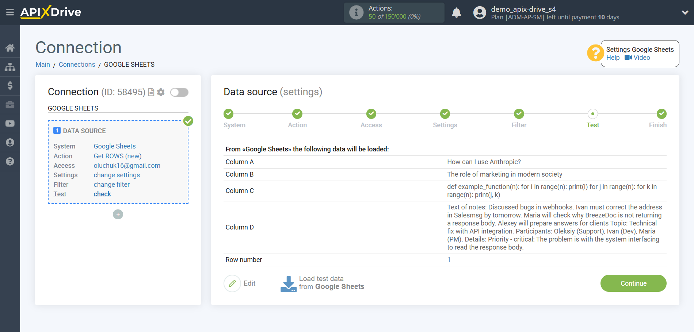Open the help question sidebar icon
Screen dimensions: 694x332
click(x=10, y=161)
